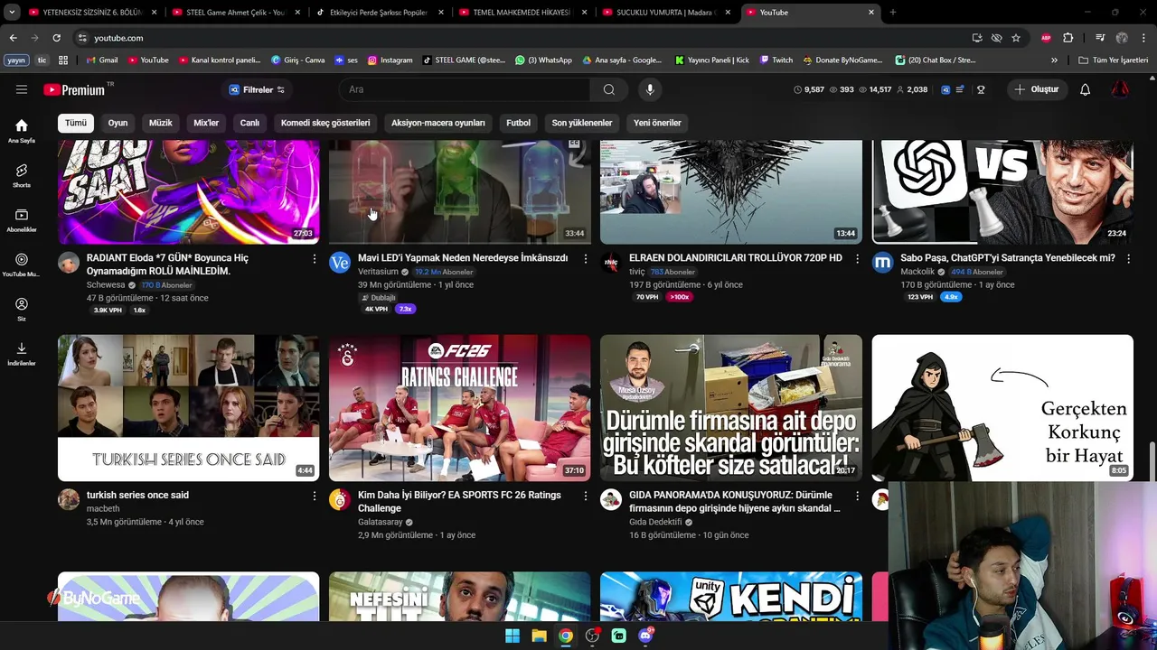Open Gerçekten Korkunç bir Hayat thumbnail

[1002, 408]
